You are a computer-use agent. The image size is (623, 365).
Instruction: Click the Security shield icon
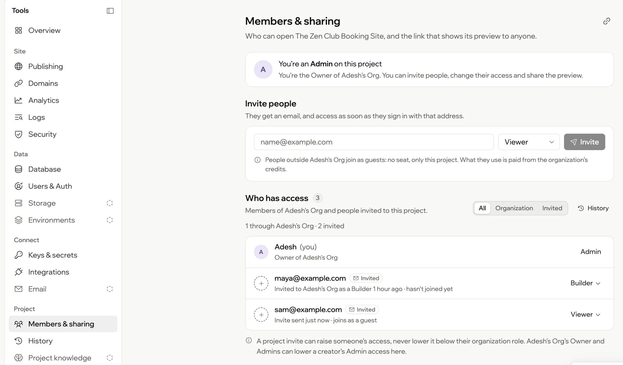(19, 134)
